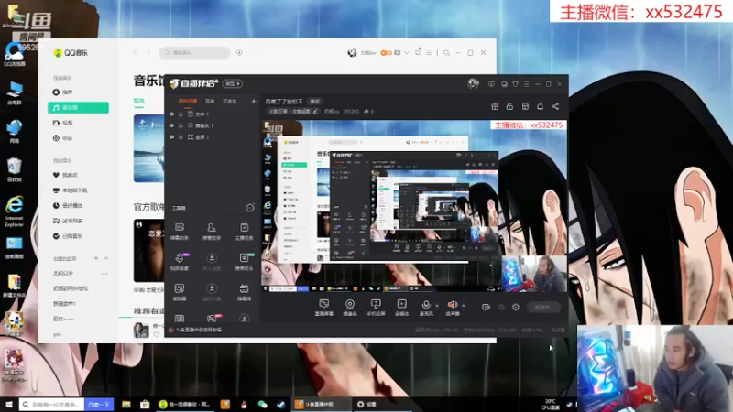The height and width of the screenshot is (412, 733).
Task: Open the share icon in streaming app
Action: (555, 106)
